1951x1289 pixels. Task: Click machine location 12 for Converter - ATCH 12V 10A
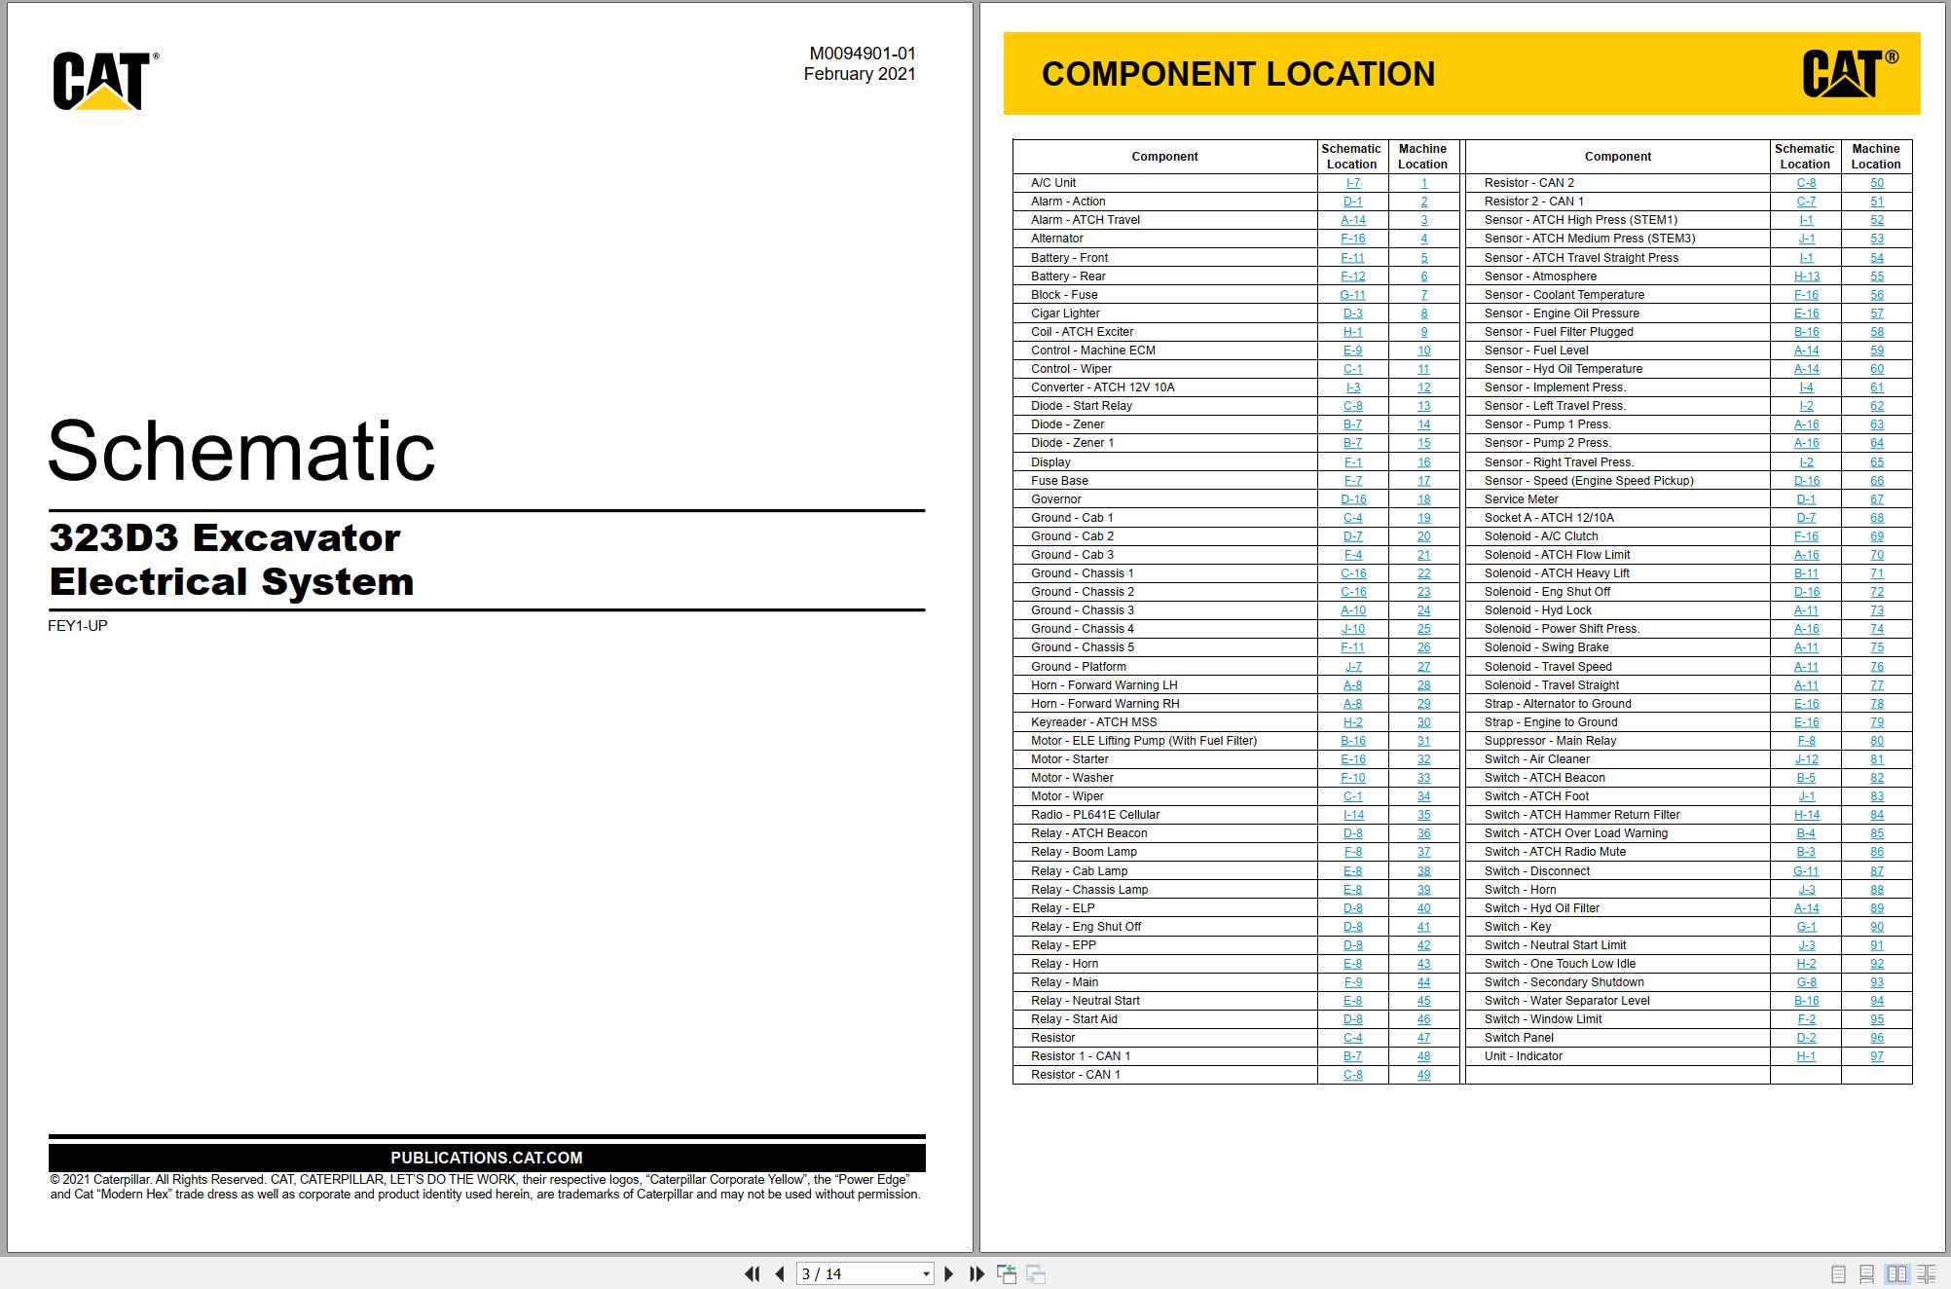pos(1423,387)
